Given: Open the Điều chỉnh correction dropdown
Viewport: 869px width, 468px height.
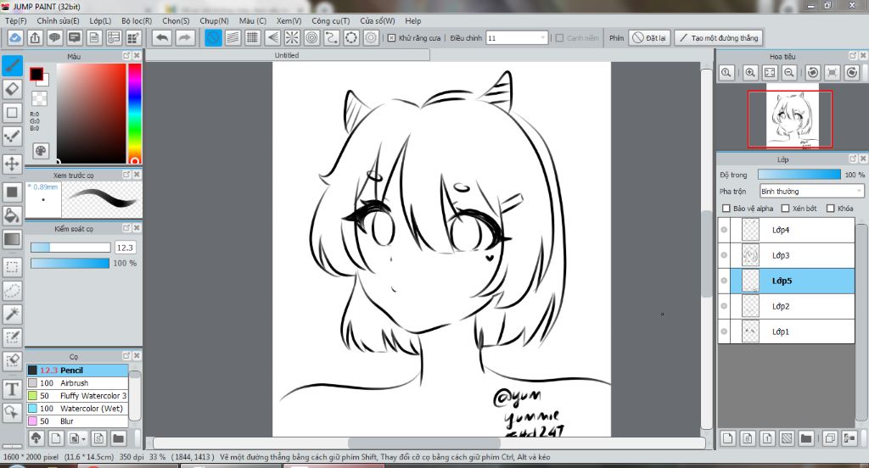Looking at the screenshot, I should pos(517,38).
